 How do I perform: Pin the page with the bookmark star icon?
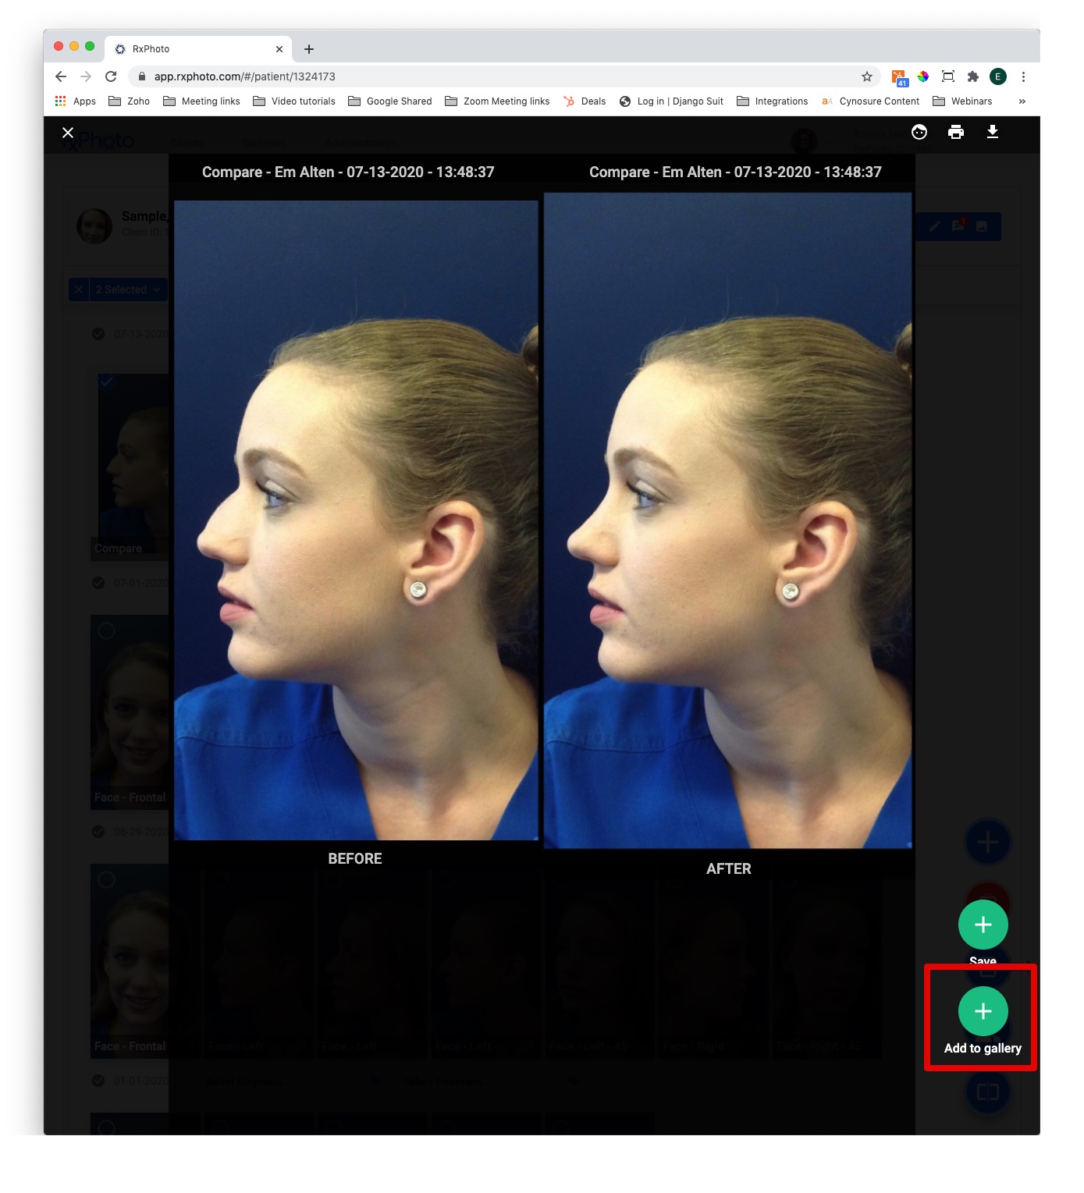tap(866, 76)
